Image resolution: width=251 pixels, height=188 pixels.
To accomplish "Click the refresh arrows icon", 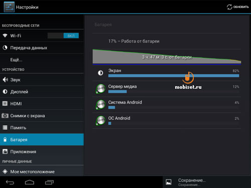I will pos(229,7).
